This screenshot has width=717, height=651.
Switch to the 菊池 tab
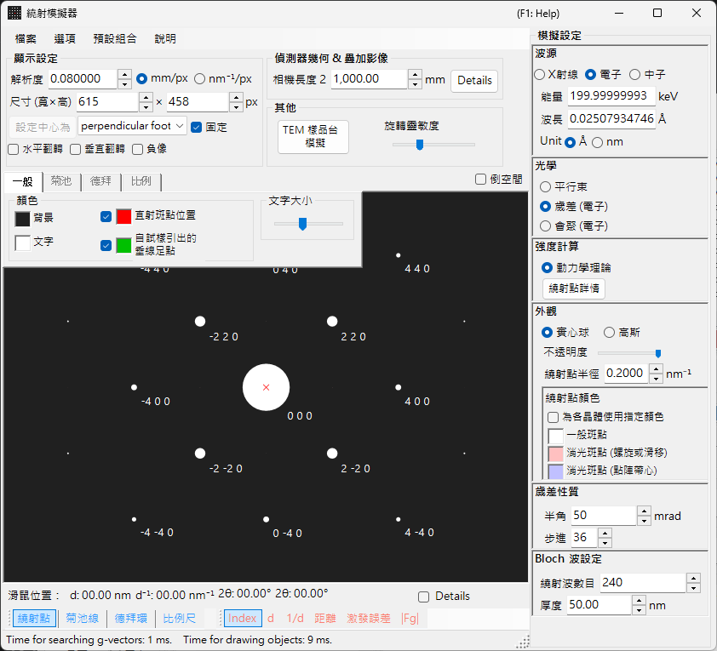(x=61, y=181)
